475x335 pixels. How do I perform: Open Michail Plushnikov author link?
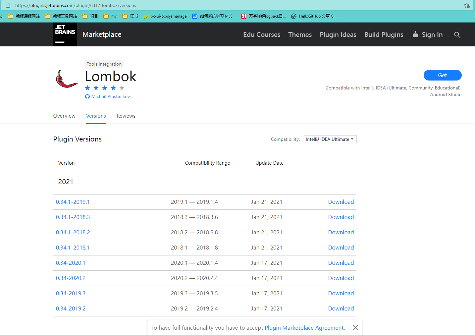(111, 97)
